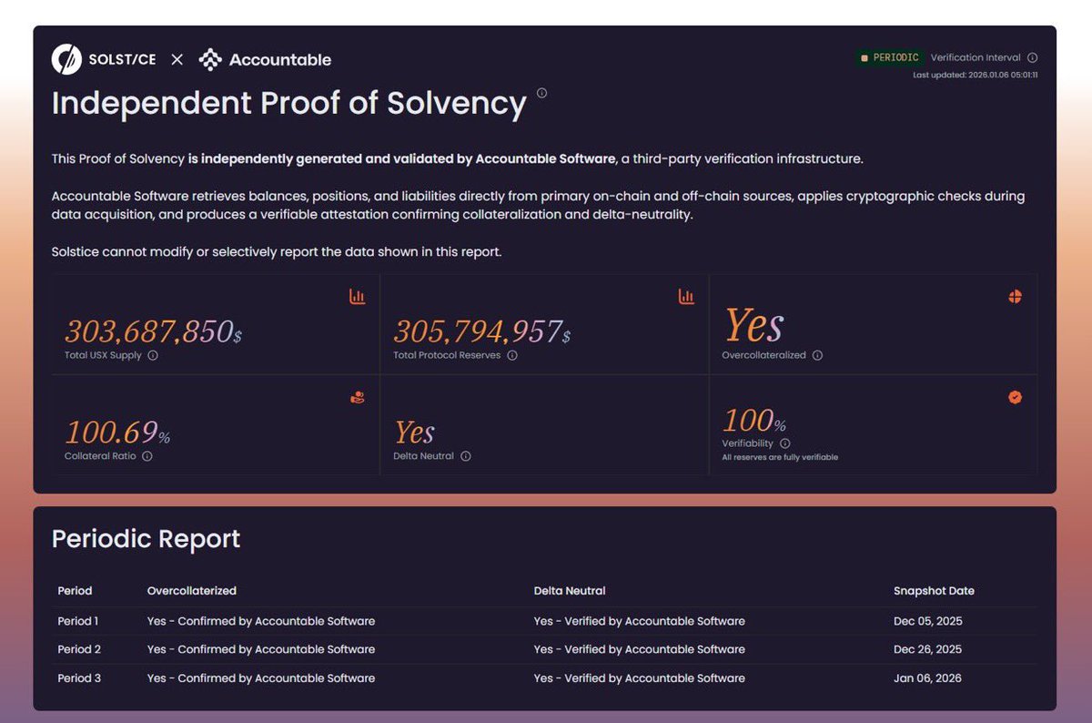Click the info icon next to Independent Proof of Solvency
This screenshot has height=723, width=1092.
pyautogui.click(x=541, y=93)
